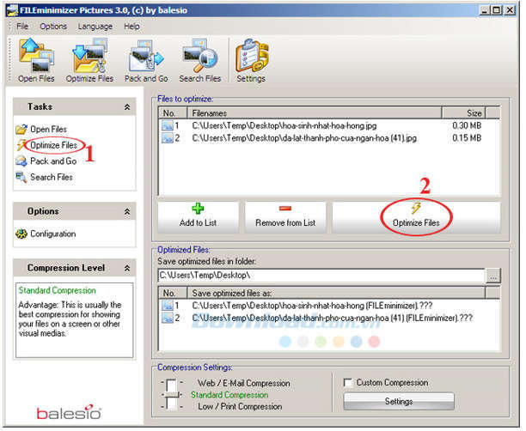Screen dimensions: 526x431
Task: Click the Pack and Go toolbar icon
Action: 146,60
